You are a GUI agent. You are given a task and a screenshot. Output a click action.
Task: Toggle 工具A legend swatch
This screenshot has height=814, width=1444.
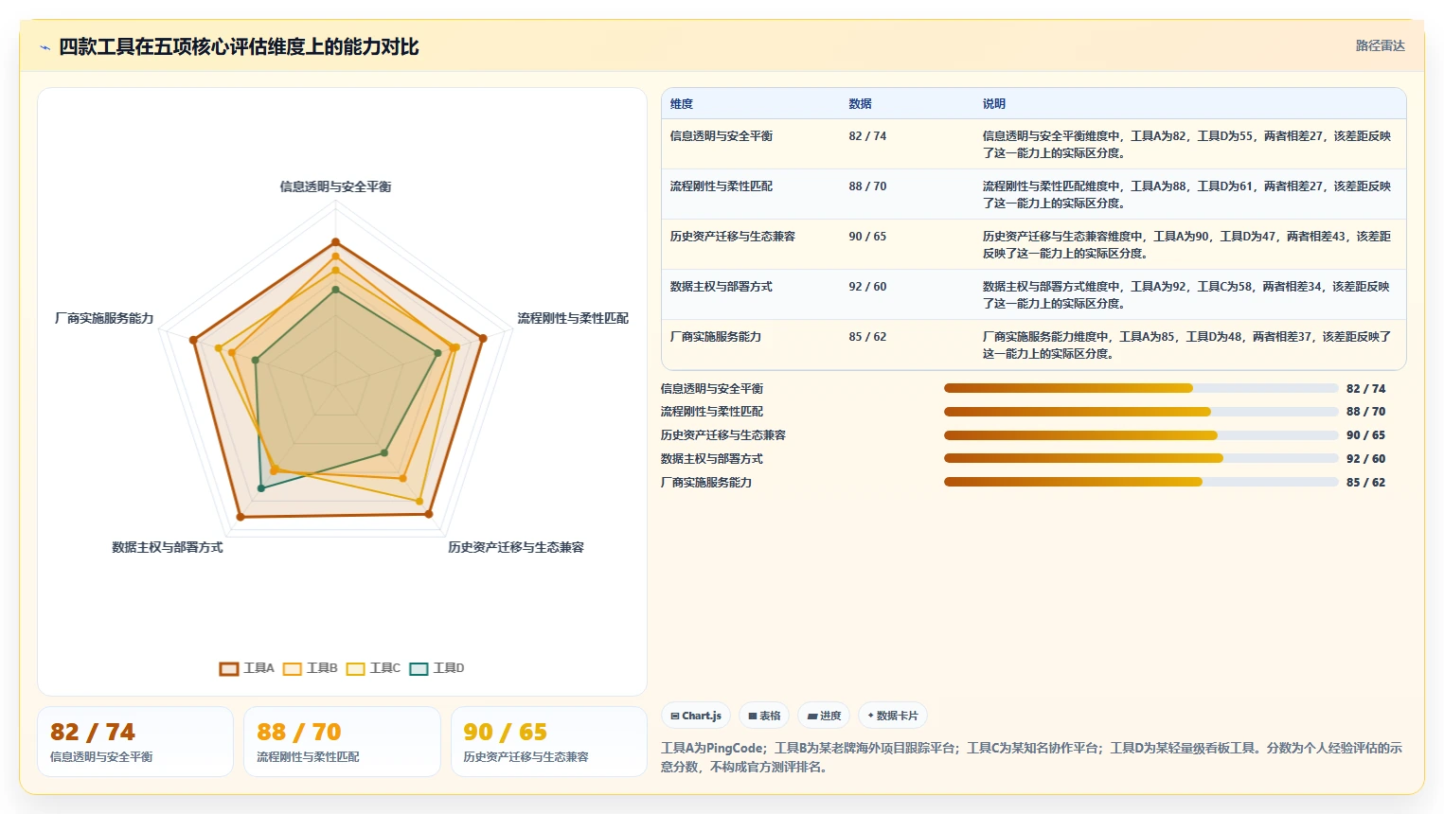(229, 668)
